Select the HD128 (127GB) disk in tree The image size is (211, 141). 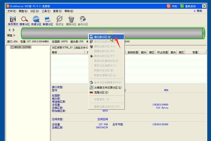point(21,47)
